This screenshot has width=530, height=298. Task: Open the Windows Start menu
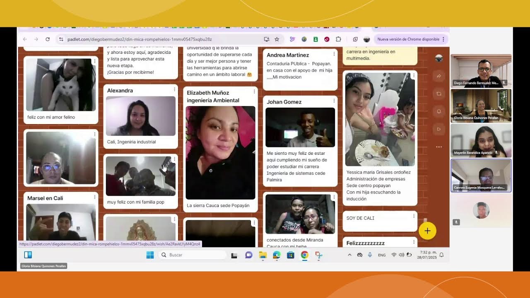click(150, 255)
